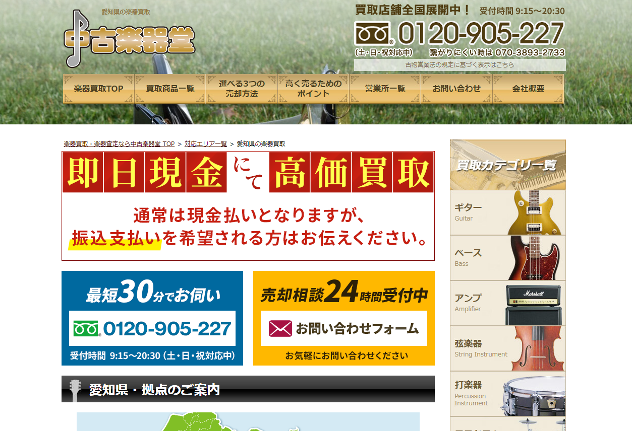Click お問い合わせフォーム button
Screen dimensions: 632x431
[344, 328]
